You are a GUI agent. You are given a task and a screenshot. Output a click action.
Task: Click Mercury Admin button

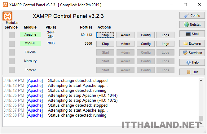126,61
